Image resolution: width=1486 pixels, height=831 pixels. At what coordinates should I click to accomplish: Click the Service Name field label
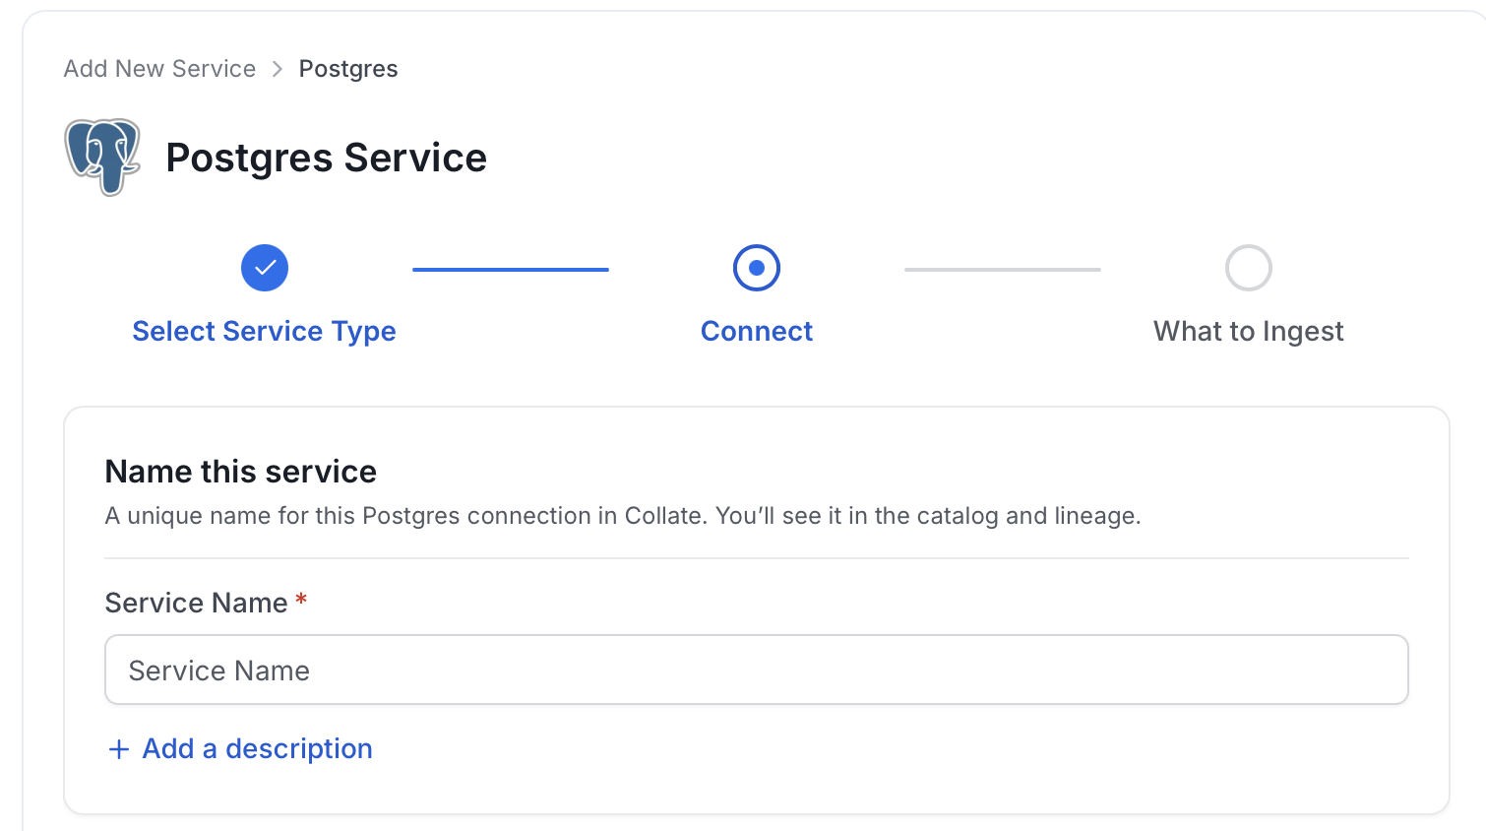click(197, 603)
